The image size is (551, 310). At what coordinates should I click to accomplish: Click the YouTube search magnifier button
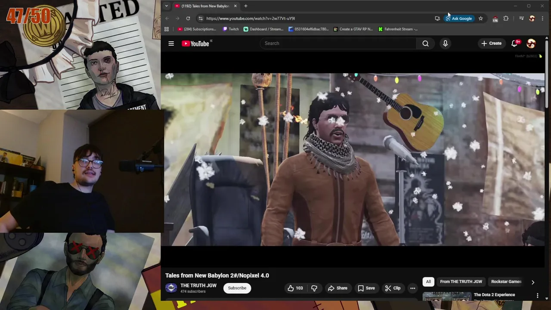tap(425, 43)
